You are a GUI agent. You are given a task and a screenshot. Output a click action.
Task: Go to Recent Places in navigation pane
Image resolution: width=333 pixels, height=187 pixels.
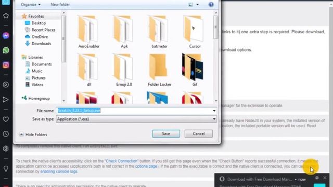pyautogui.click(x=40, y=30)
